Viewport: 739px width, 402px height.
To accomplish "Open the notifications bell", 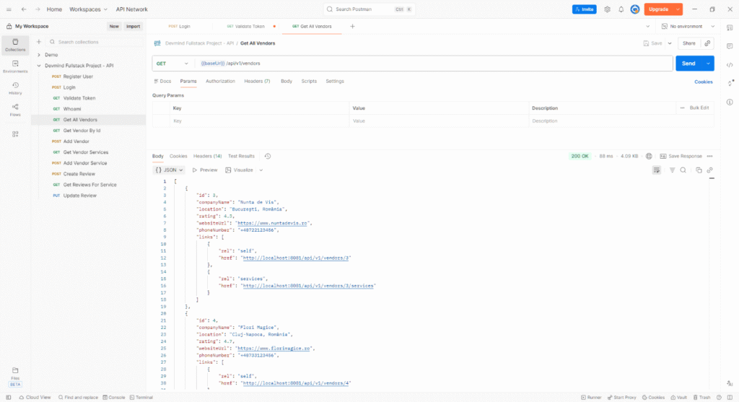I will tap(621, 9).
